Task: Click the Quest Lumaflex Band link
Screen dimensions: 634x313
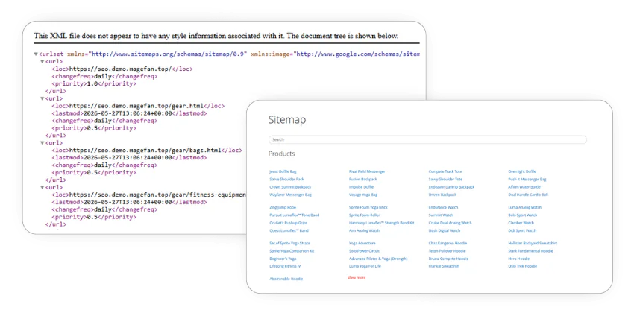Action: click(x=289, y=230)
